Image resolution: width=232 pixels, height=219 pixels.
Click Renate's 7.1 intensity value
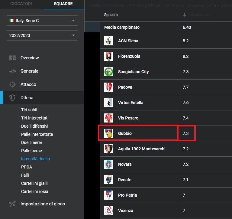coord(185,180)
